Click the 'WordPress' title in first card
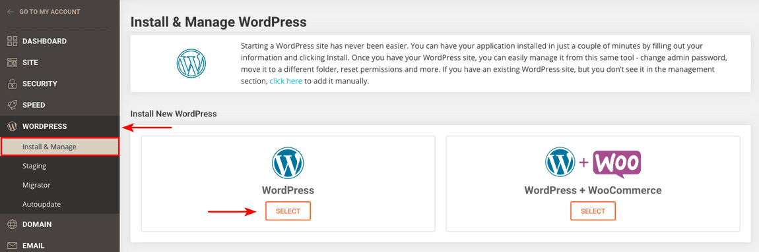This screenshot has width=759, height=252. [x=288, y=190]
